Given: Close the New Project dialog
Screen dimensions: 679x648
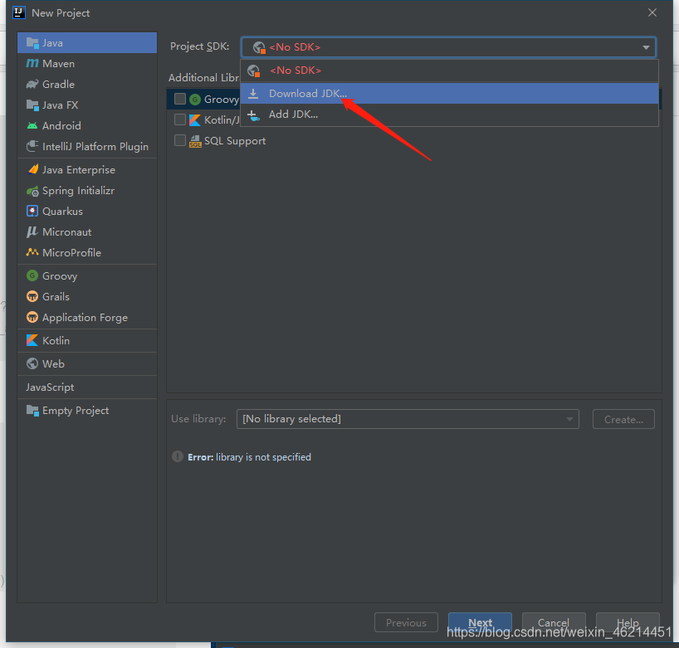Looking at the screenshot, I should pos(652,12).
